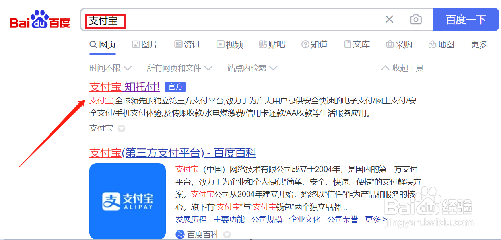Open the 地图 tab
Screen dimensions: 501x240
tap(441, 45)
